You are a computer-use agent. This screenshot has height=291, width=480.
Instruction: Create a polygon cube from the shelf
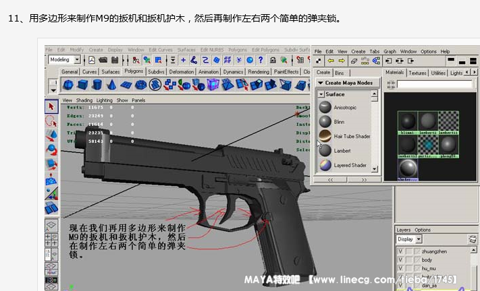coord(82,85)
